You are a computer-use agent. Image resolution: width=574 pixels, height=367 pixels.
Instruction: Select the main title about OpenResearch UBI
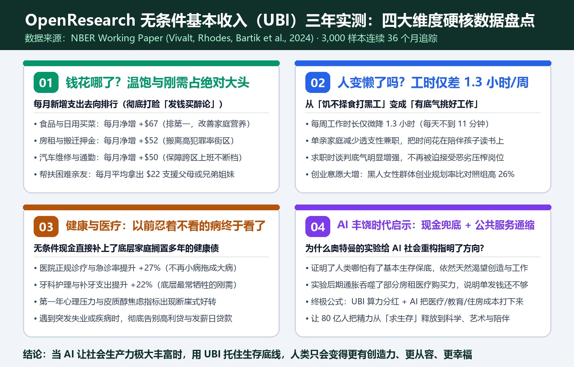tap(280, 20)
